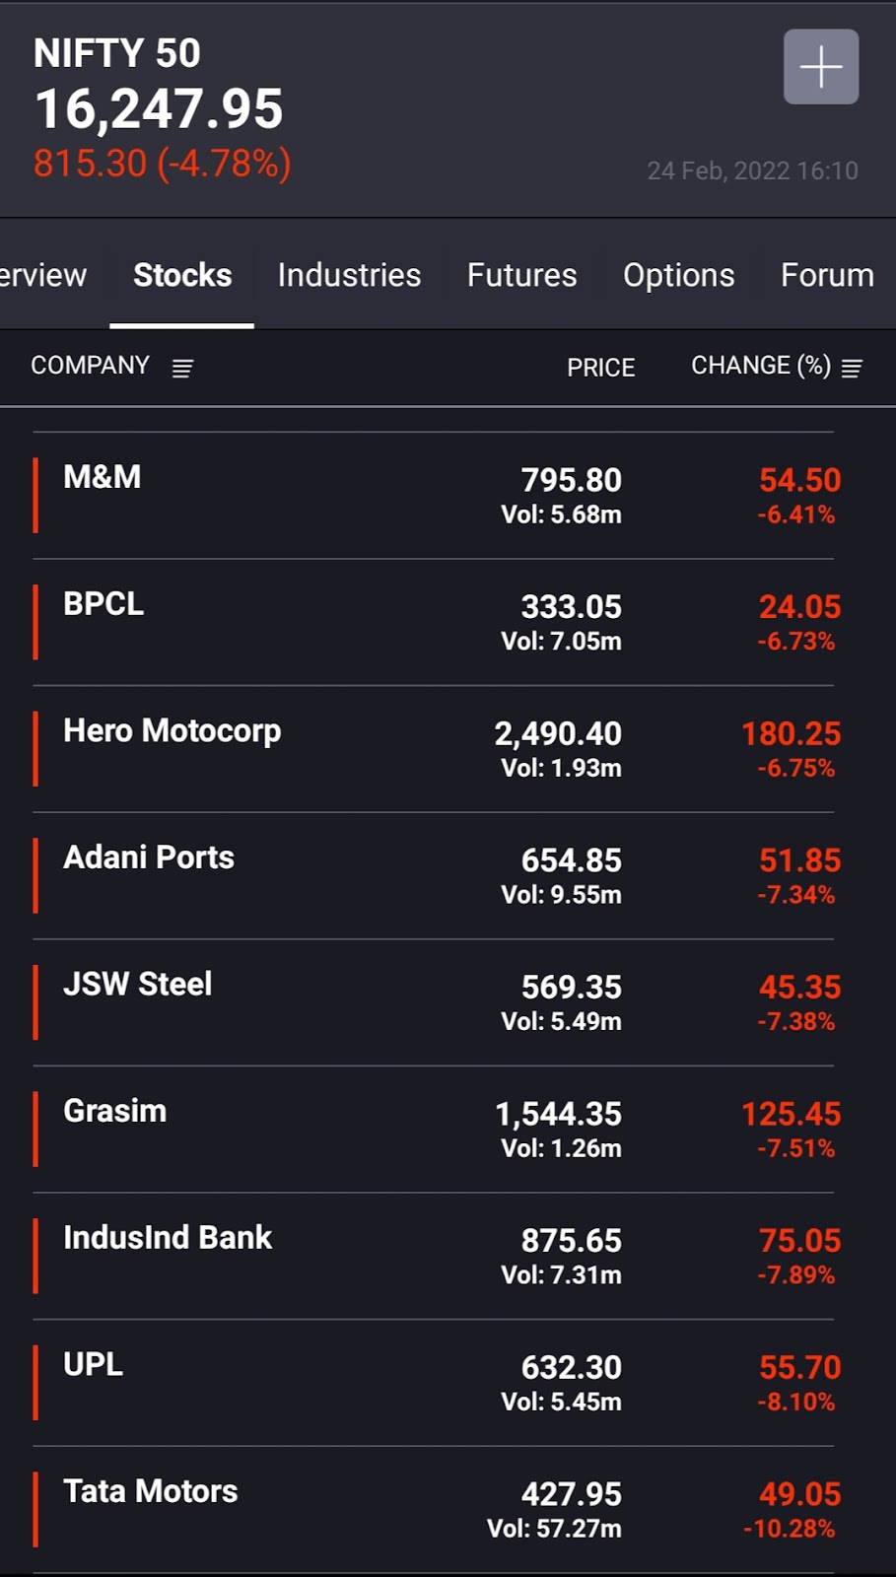896x1577 pixels.
Task: Go to the Forum tab
Action: pos(827,275)
